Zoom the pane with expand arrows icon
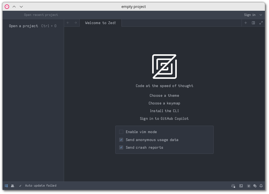 (x=261, y=23)
